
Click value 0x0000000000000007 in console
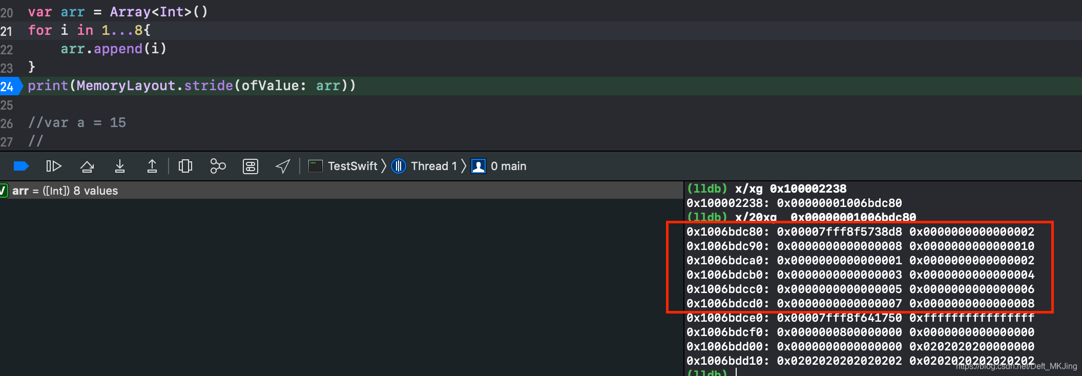pos(839,303)
